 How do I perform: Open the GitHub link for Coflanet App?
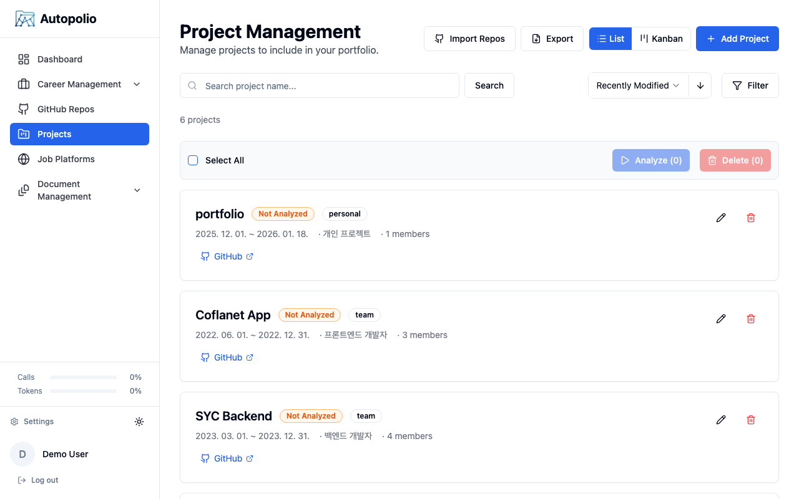[x=227, y=357]
